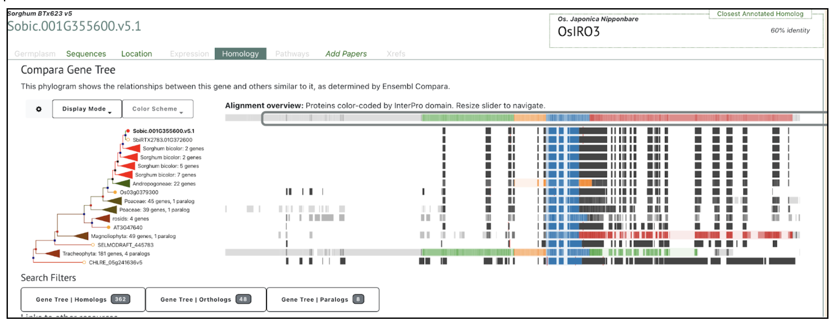
Task: Switch to the Sequences tab
Action: pos(86,54)
